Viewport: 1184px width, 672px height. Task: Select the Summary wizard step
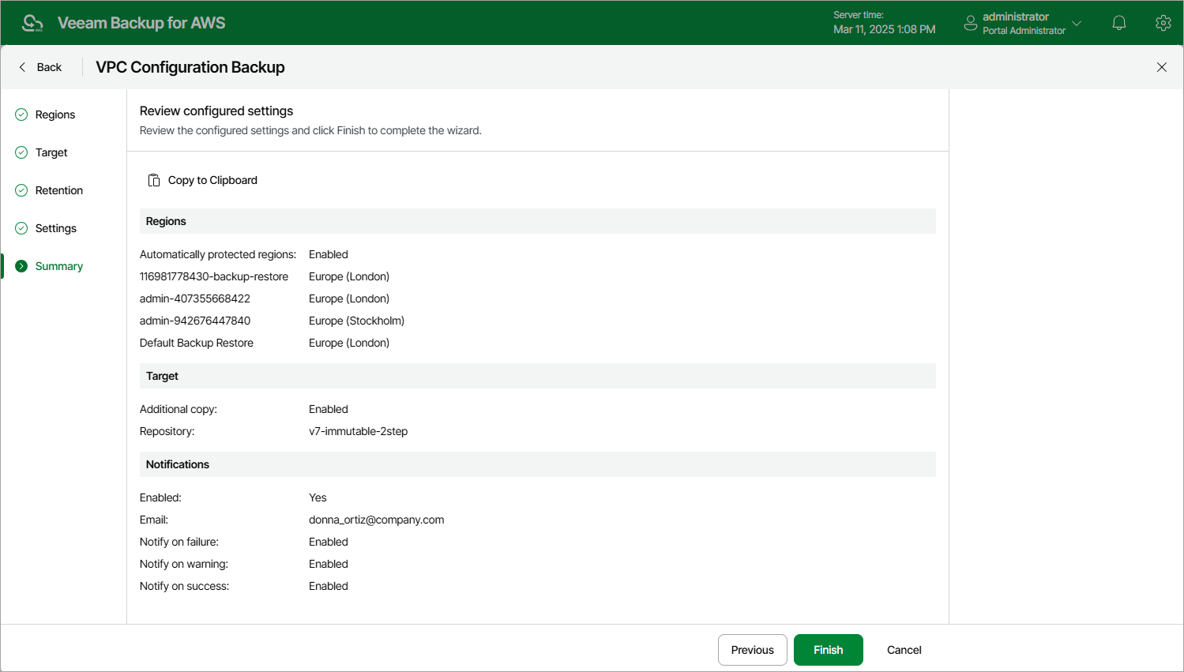(x=58, y=266)
